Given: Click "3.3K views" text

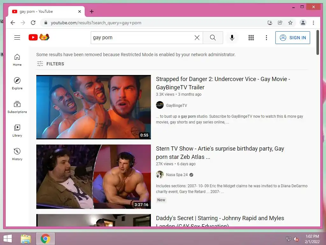Looking at the screenshot, I should coord(165,94).
